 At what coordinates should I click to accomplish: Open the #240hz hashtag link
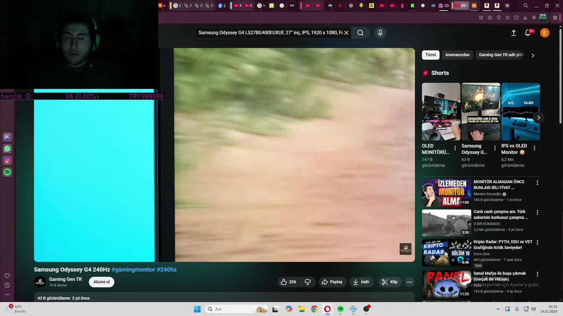167,269
